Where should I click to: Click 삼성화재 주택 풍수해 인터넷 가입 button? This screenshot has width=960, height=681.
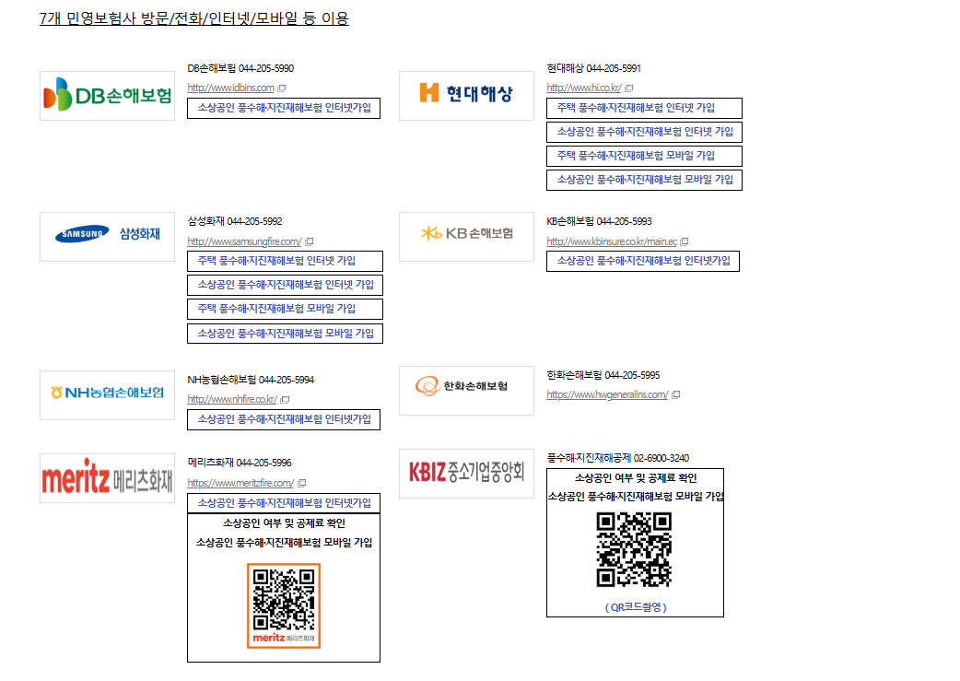click(x=285, y=261)
